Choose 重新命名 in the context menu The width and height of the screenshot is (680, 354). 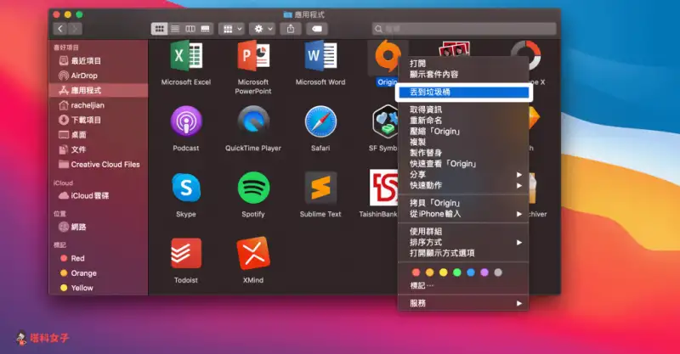(x=463, y=121)
